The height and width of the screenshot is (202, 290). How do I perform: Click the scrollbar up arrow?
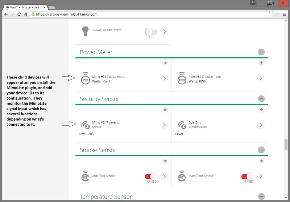(x=286, y=21)
